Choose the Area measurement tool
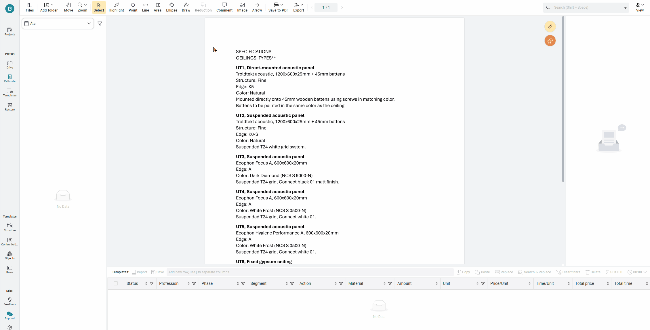This screenshot has height=330, width=650. (157, 7)
